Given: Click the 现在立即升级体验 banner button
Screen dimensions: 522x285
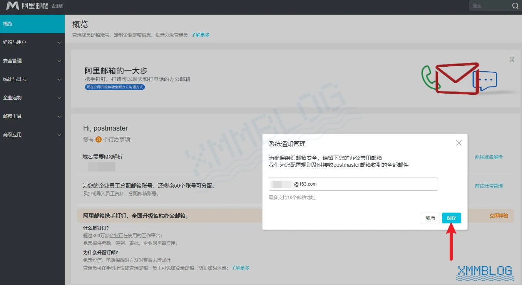Looking at the screenshot, I should tap(115, 87).
